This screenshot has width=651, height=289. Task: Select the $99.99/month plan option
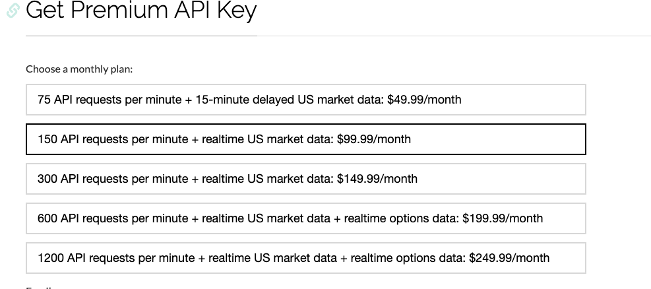(305, 139)
